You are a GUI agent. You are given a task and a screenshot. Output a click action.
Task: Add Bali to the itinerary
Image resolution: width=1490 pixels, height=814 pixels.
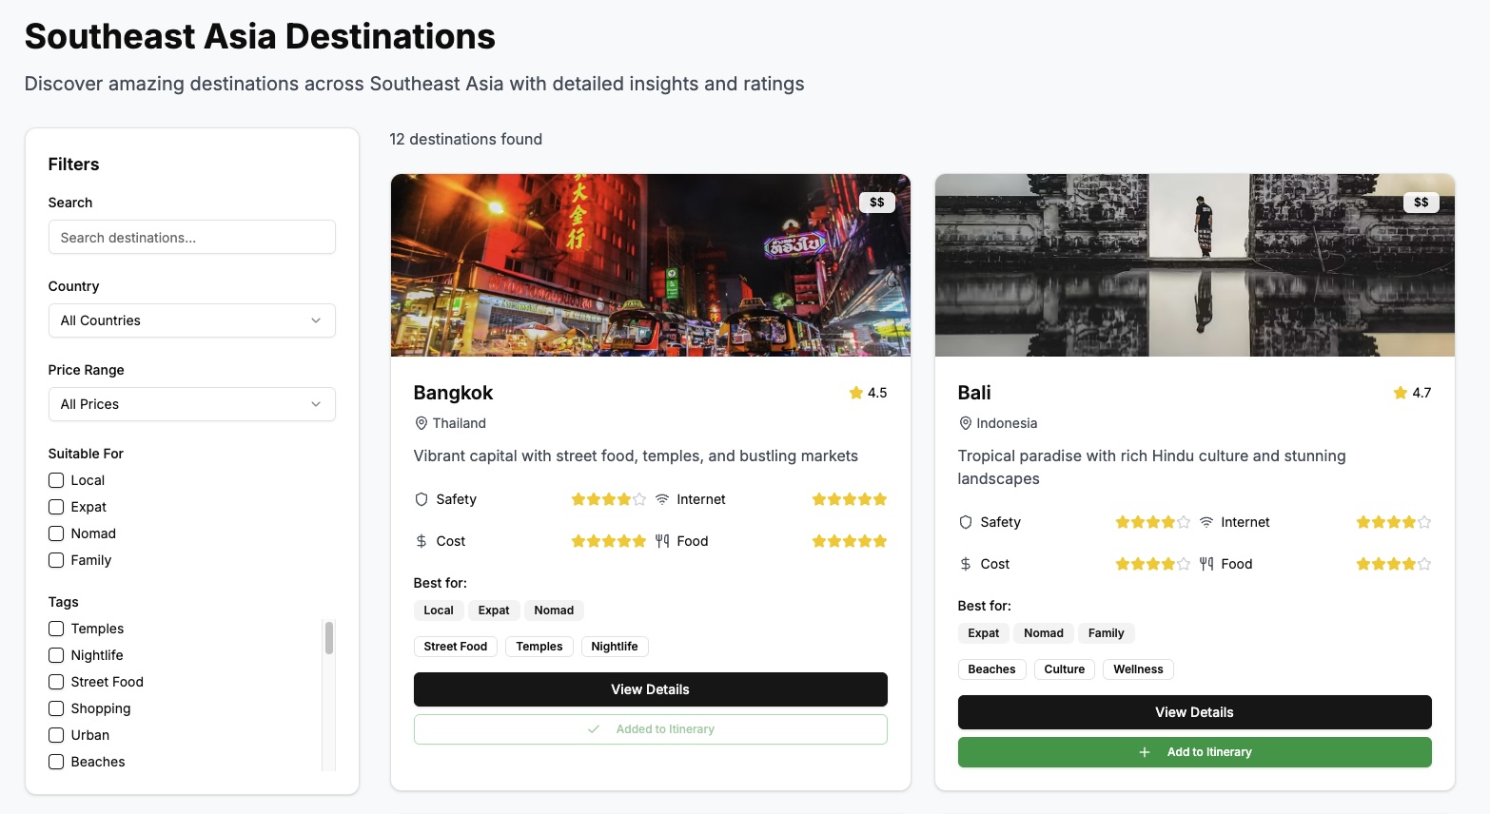click(x=1194, y=751)
